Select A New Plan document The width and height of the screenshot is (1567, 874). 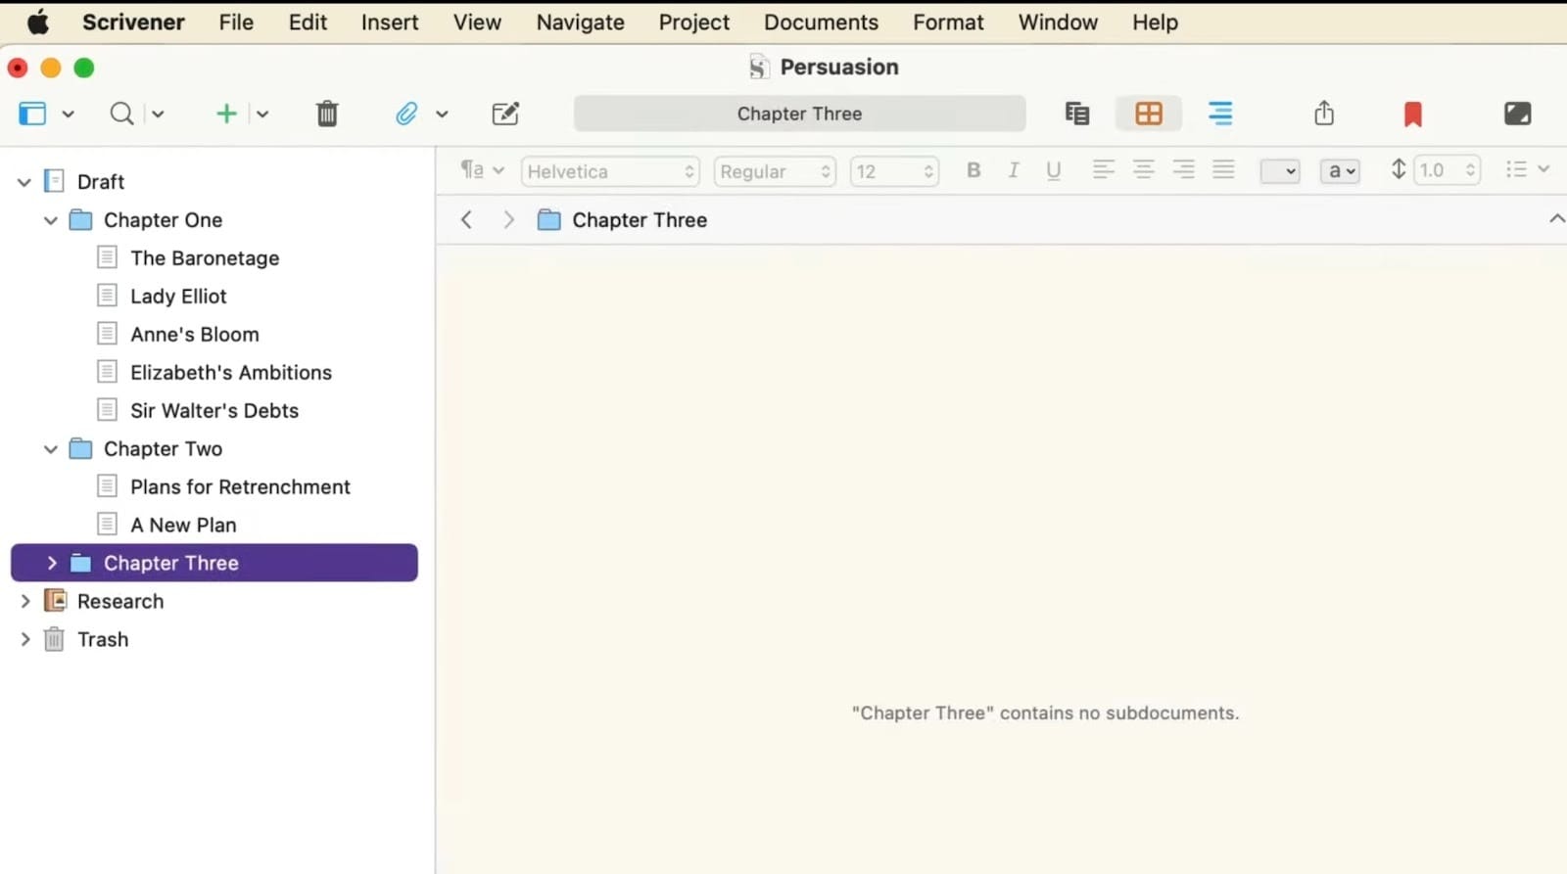183,526
